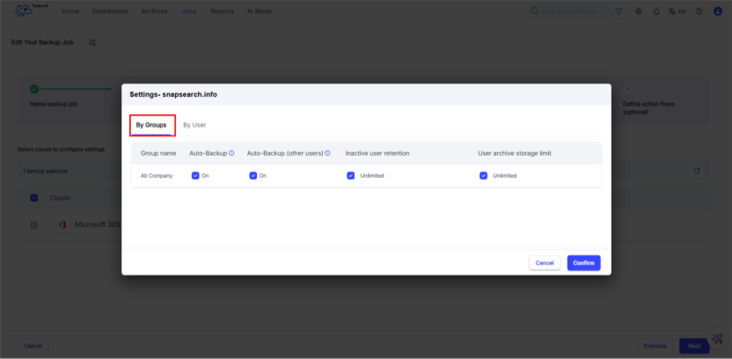
Task: Open the settings gear icon in header
Action: click(638, 11)
